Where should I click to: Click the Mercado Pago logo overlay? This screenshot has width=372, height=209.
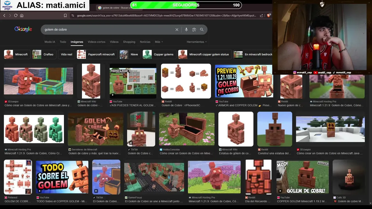coord(7,5)
